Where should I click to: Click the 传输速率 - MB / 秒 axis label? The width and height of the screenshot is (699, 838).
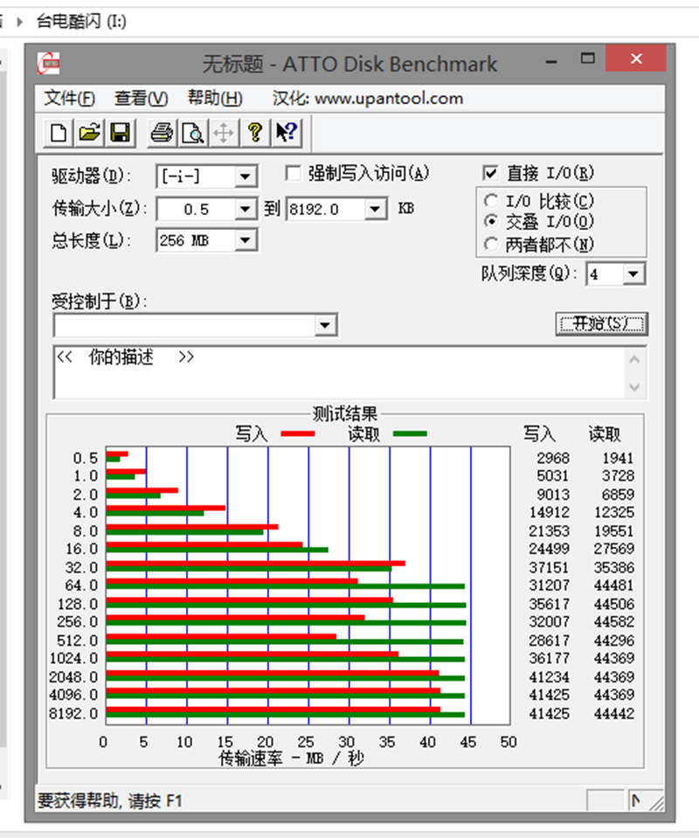[x=291, y=758]
